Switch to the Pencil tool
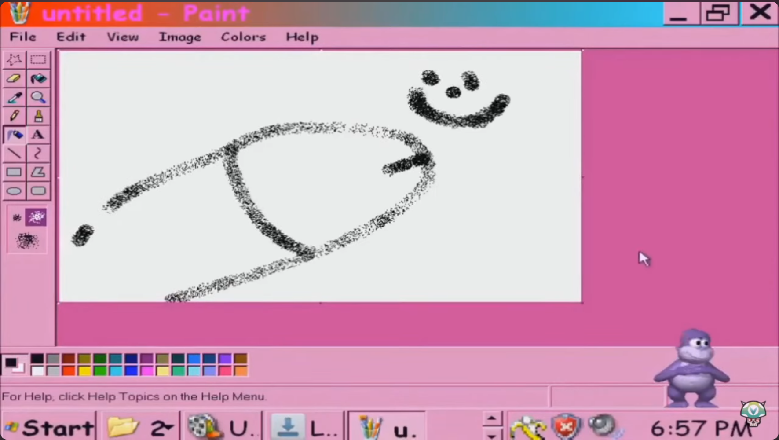This screenshot has height=440, width=779. coord(14,116)
